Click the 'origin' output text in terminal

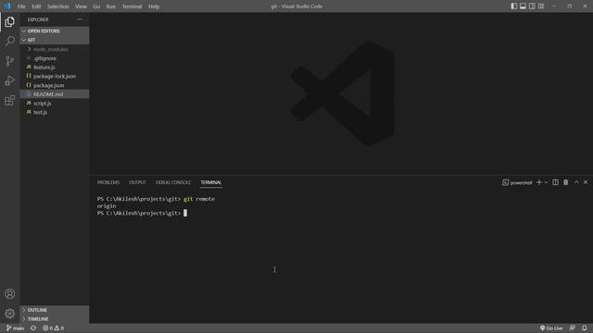tap(107, 206)
